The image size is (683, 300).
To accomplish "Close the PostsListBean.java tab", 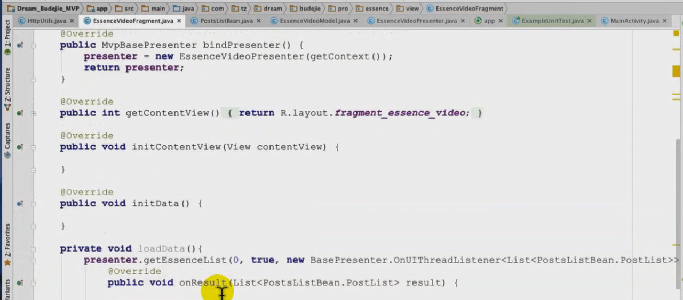I will [x=259, y=21].
